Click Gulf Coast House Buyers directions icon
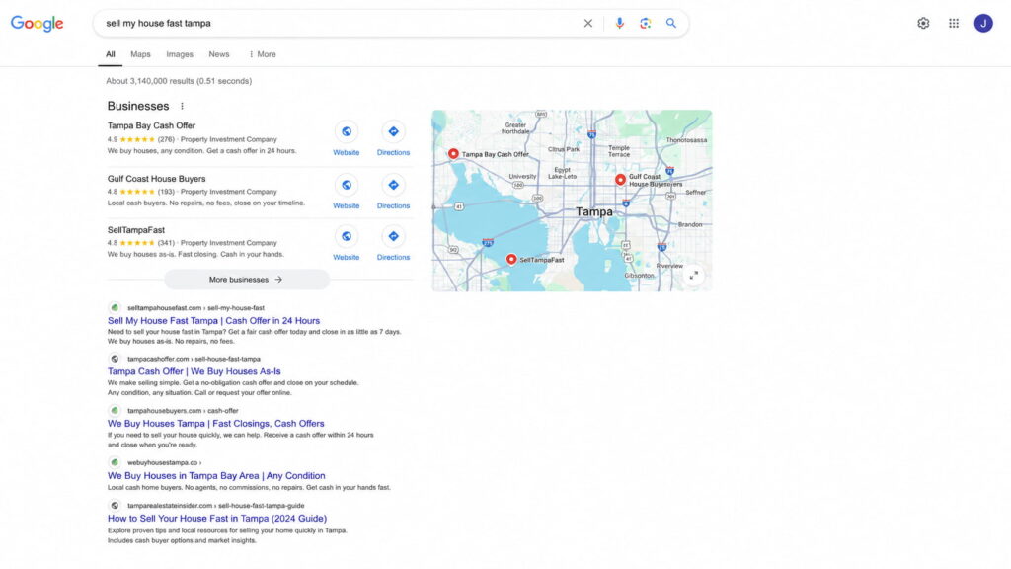 click(393, 185)
